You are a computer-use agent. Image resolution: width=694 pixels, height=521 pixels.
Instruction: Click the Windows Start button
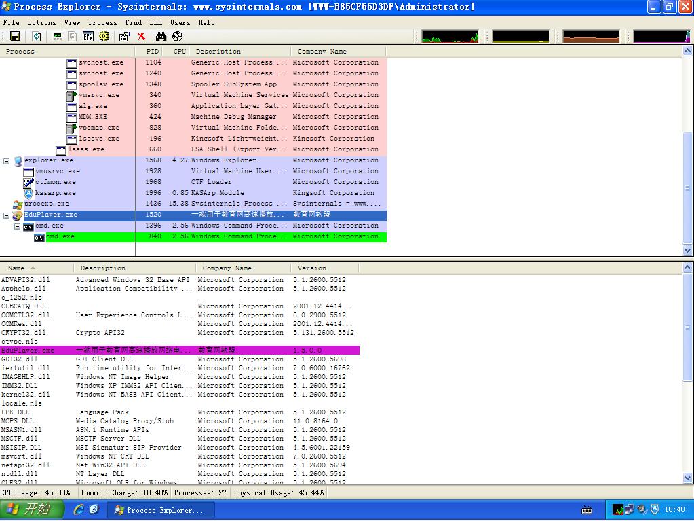[32, 509]
